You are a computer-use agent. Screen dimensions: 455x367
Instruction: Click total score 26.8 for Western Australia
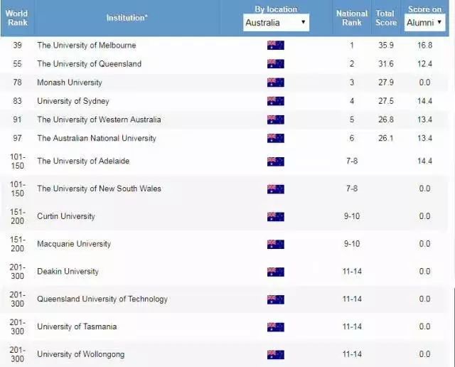(x=386, y=119)
